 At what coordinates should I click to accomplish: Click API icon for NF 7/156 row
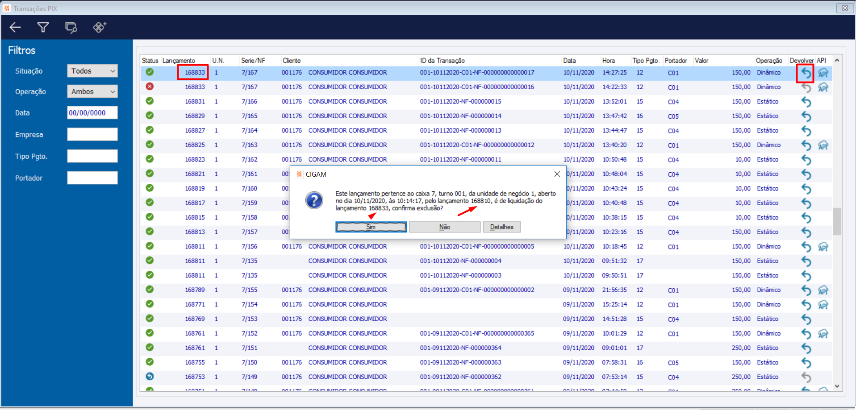(x=823, y=247)
